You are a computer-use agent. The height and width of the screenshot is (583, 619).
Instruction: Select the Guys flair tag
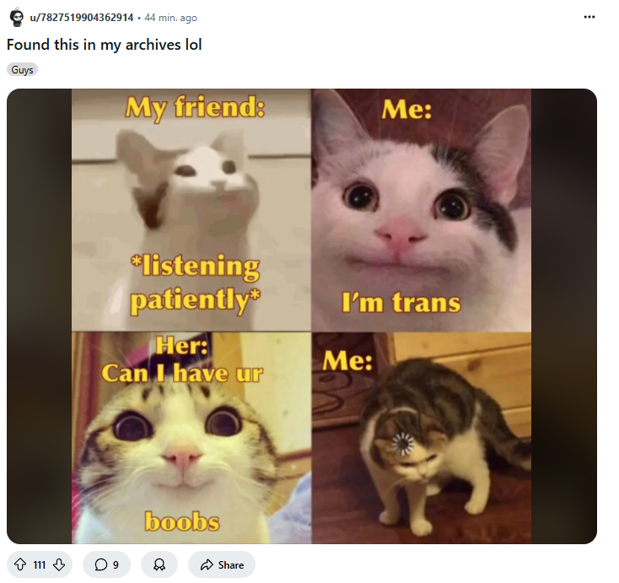22,70
